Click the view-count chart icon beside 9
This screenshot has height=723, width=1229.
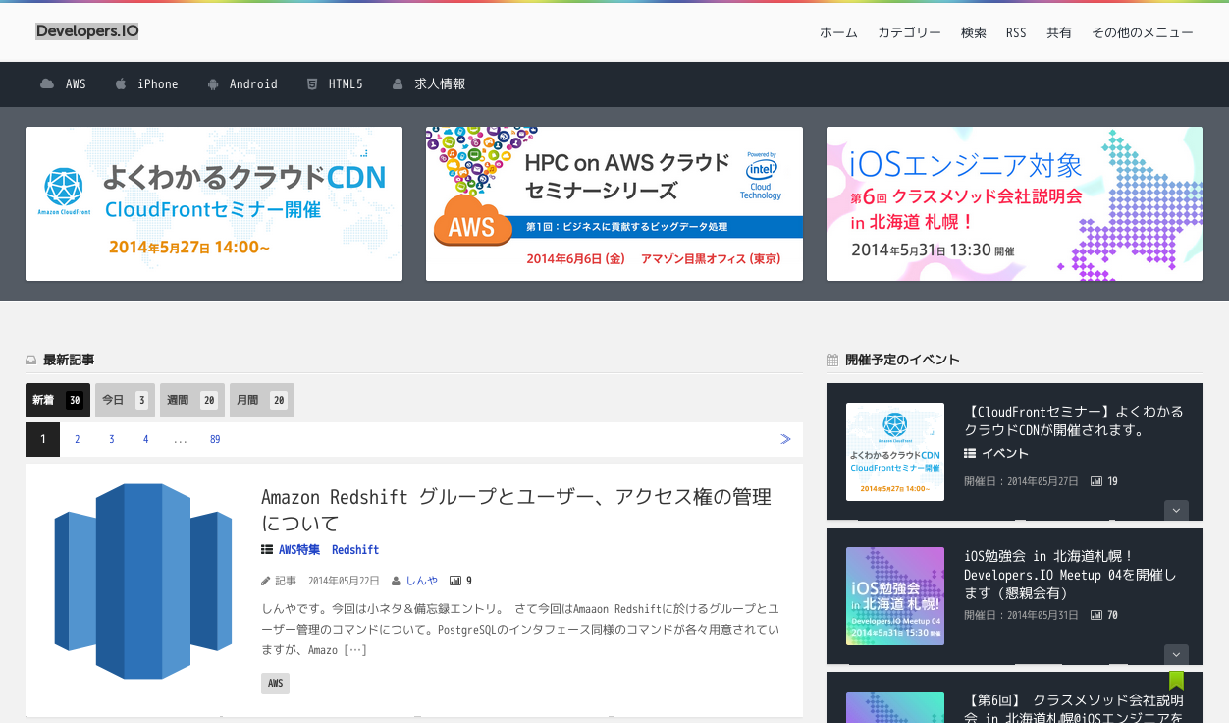(x=455, y=581)
